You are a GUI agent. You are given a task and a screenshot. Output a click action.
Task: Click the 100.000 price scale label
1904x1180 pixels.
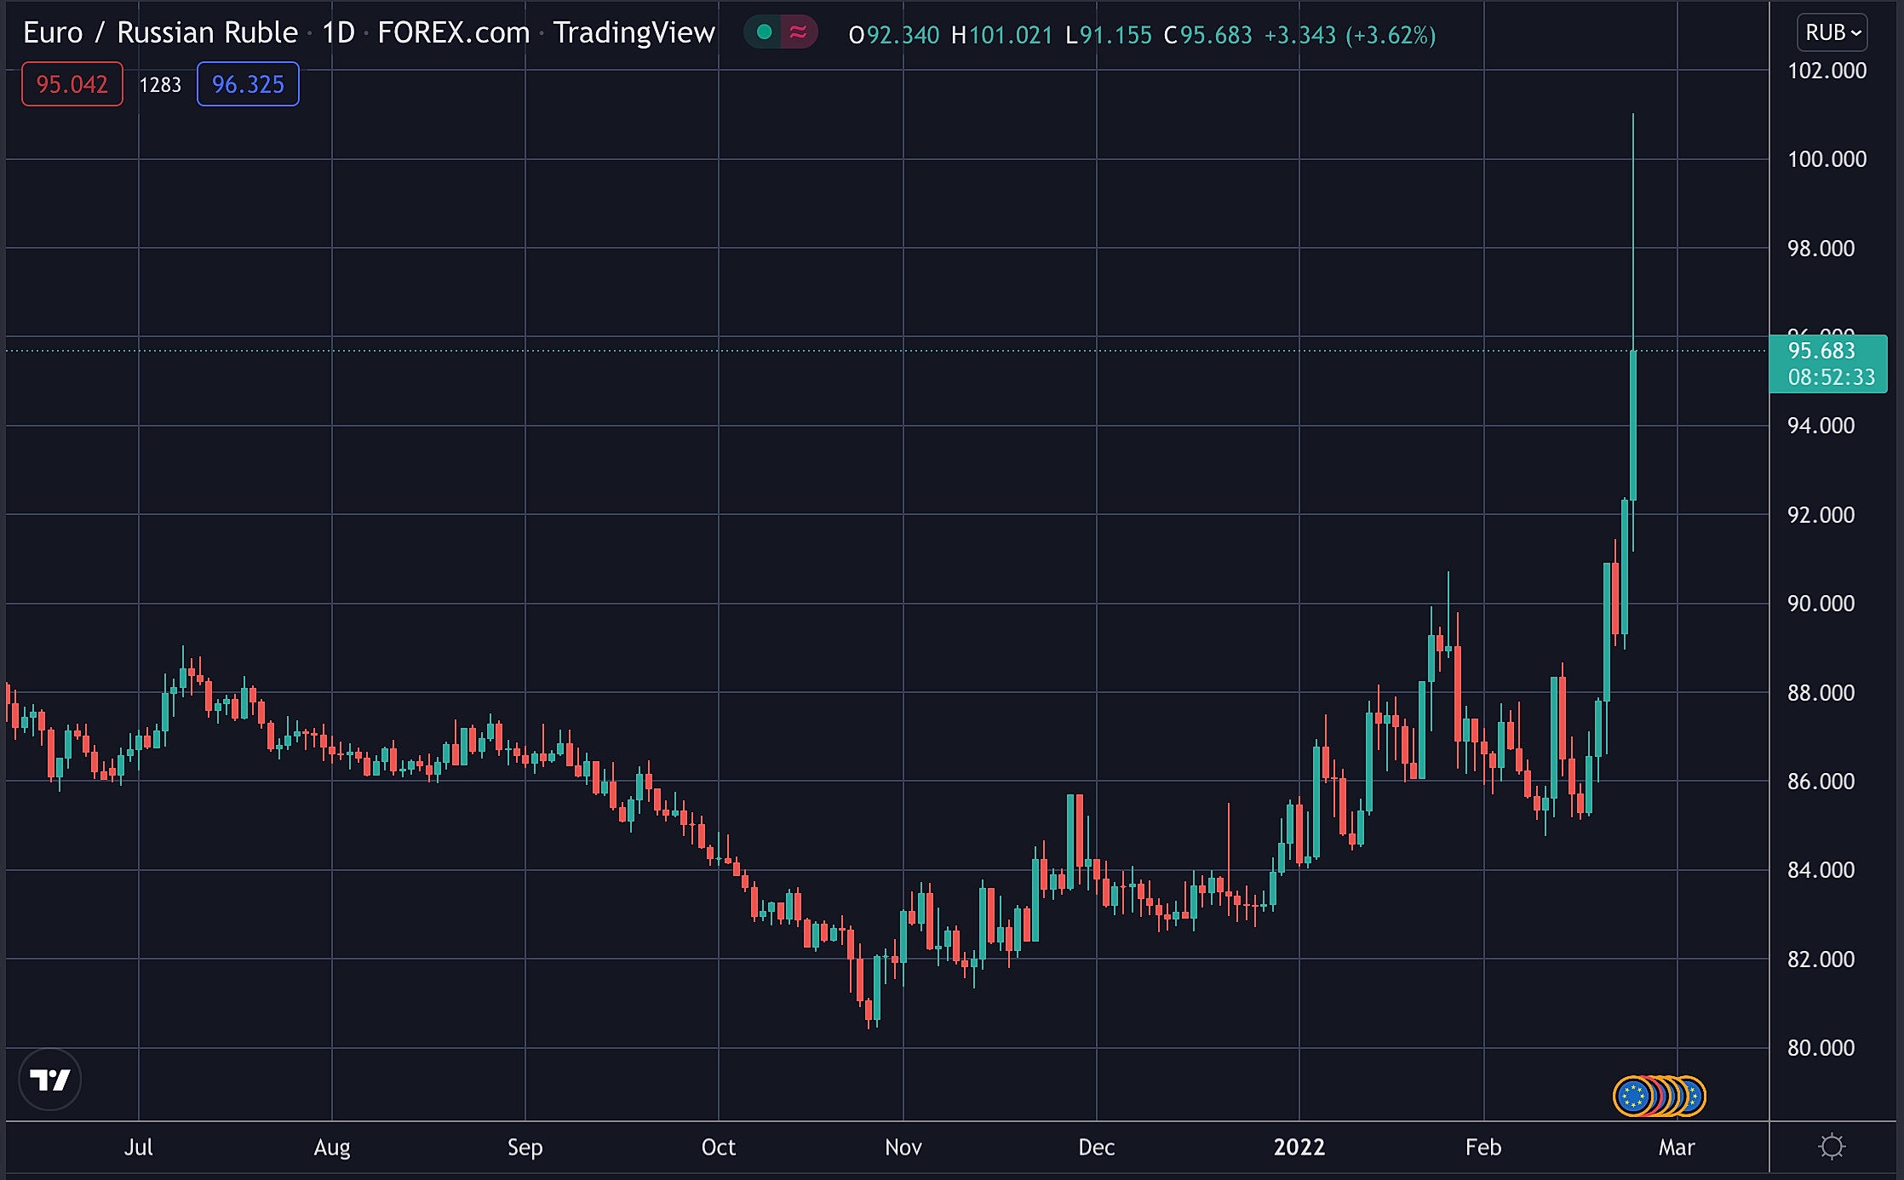pos(1827,159)
